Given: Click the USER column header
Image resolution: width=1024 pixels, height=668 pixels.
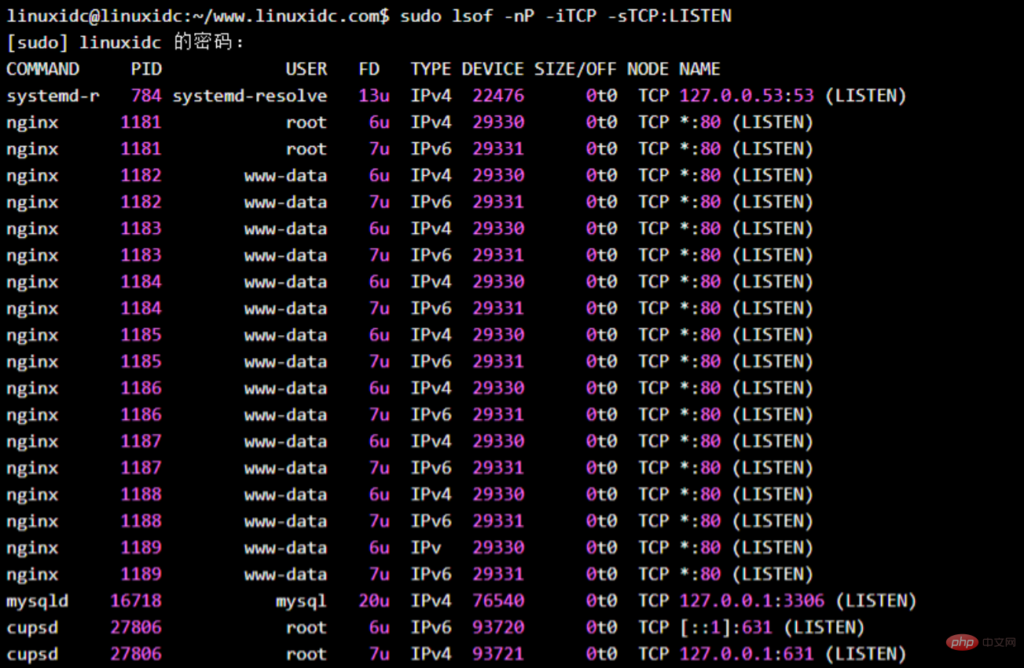Looking at the screenshot, I should [x=306, y=69].
